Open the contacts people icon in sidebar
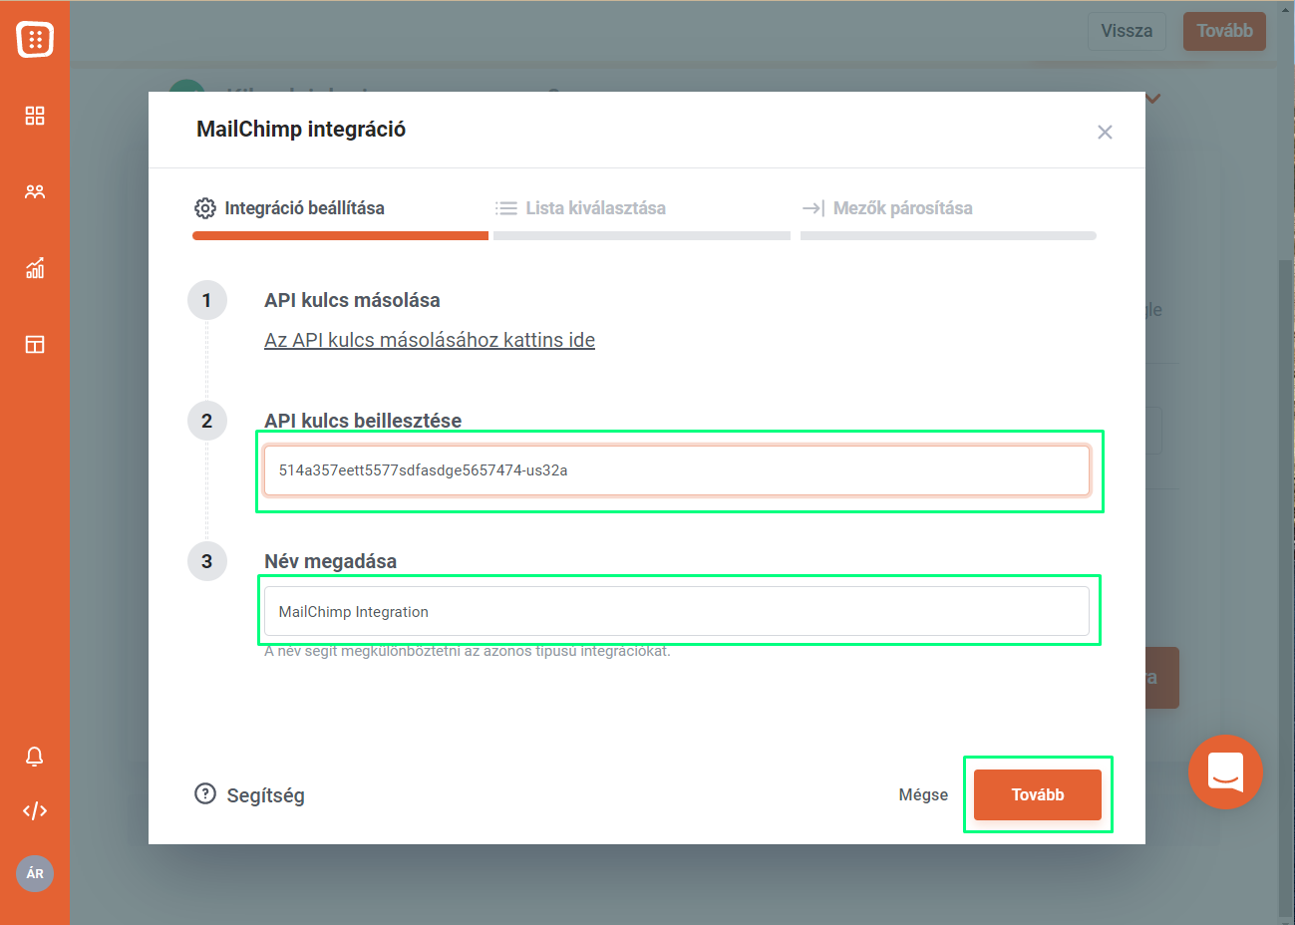Viewport: 1295px width, 925px height. [35, 191]
